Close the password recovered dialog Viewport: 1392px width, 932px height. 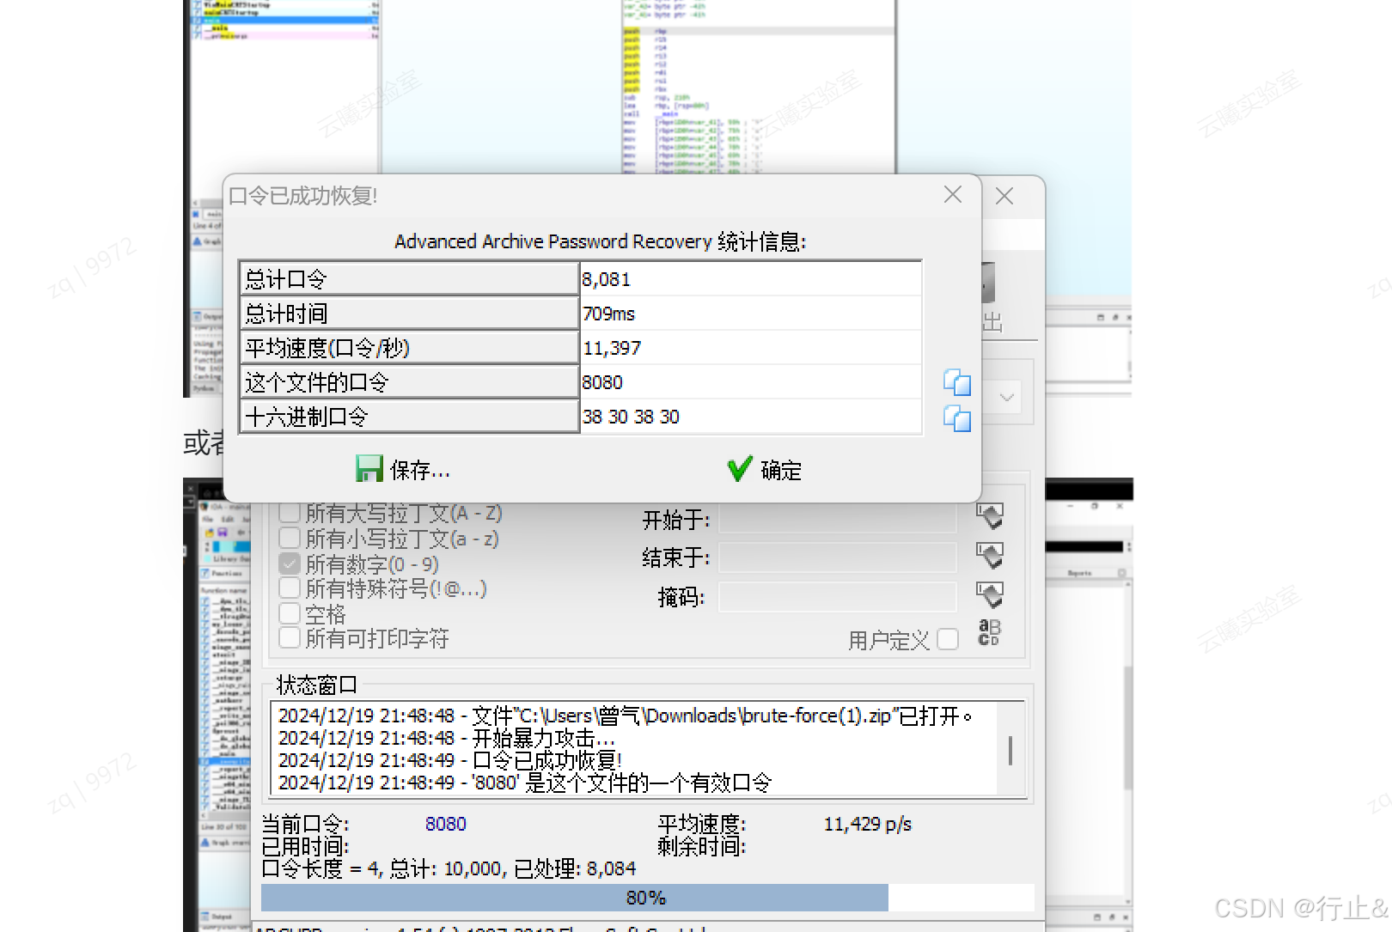pos(953,195)
